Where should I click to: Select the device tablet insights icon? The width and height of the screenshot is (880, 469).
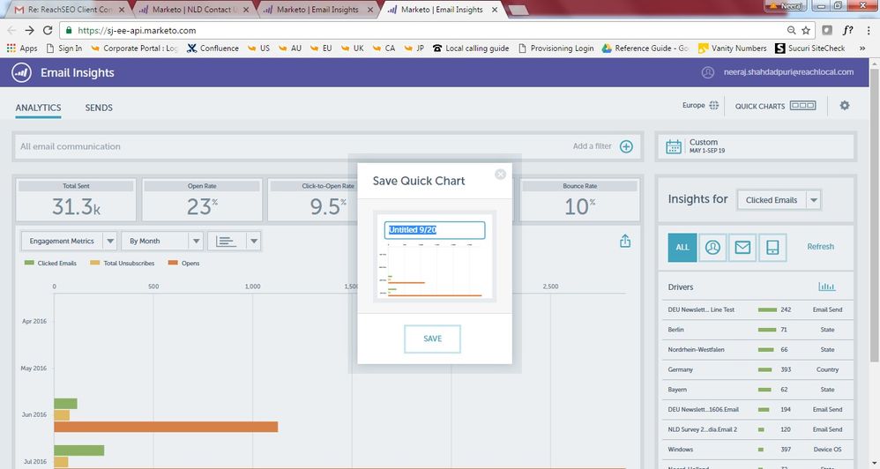pyautogui.click(x=772, y=248)
